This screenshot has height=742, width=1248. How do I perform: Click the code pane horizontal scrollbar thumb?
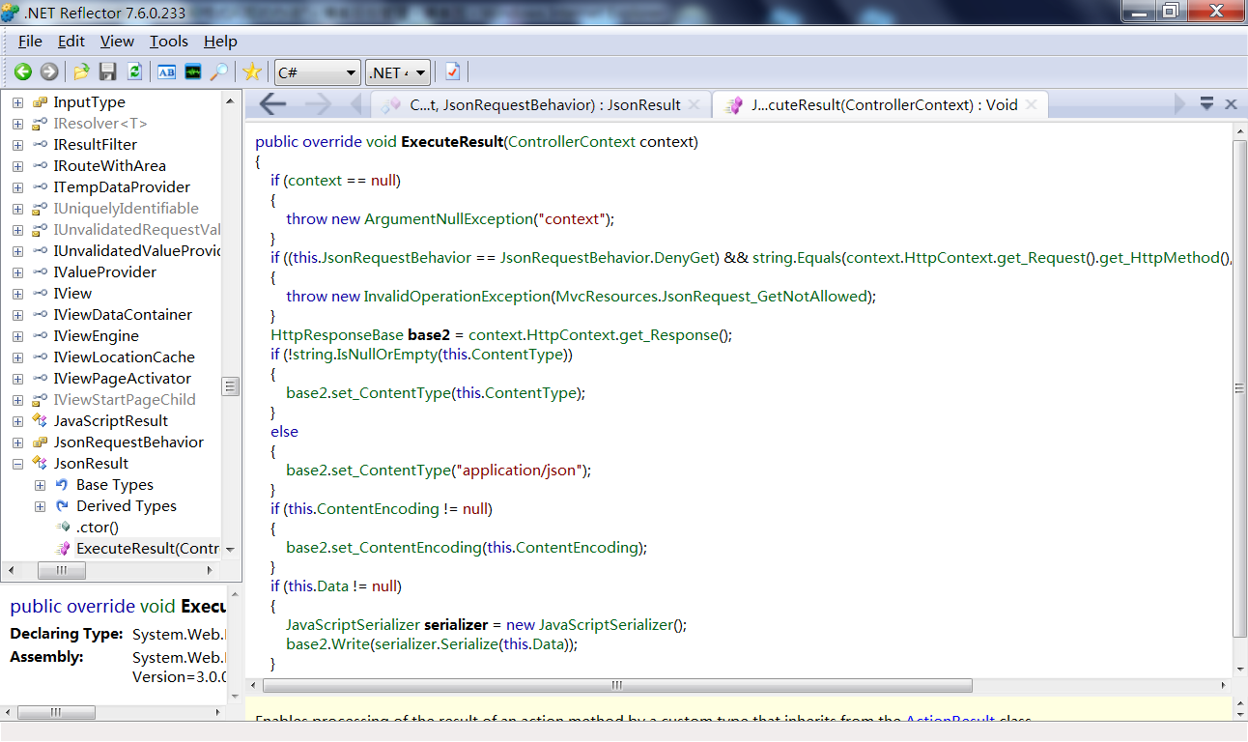[x=617, y=685]
